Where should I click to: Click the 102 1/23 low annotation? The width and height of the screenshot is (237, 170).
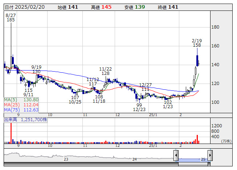(168, 104)
